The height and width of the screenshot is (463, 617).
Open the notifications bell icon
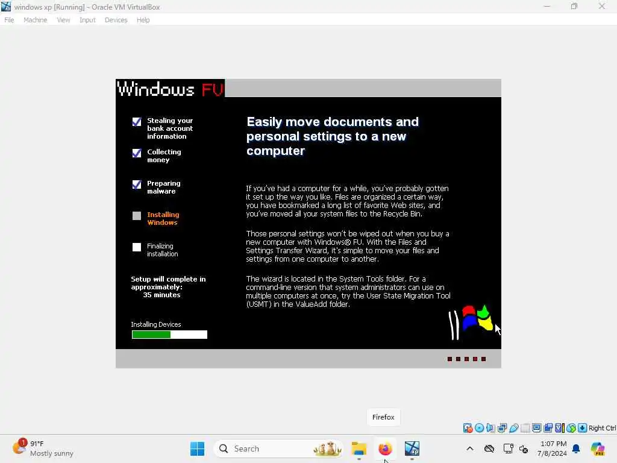[x=576, y=449]
